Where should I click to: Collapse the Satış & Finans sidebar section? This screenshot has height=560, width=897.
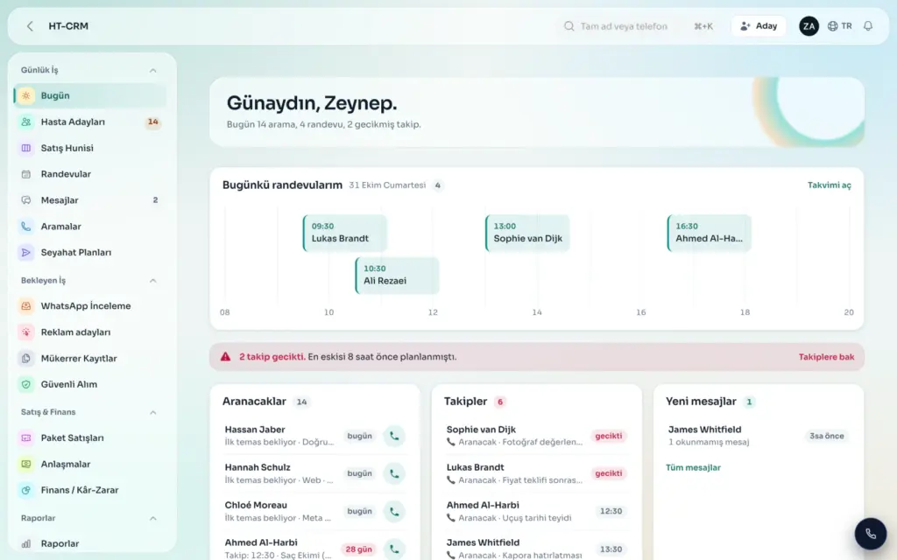tap(152, 413)
